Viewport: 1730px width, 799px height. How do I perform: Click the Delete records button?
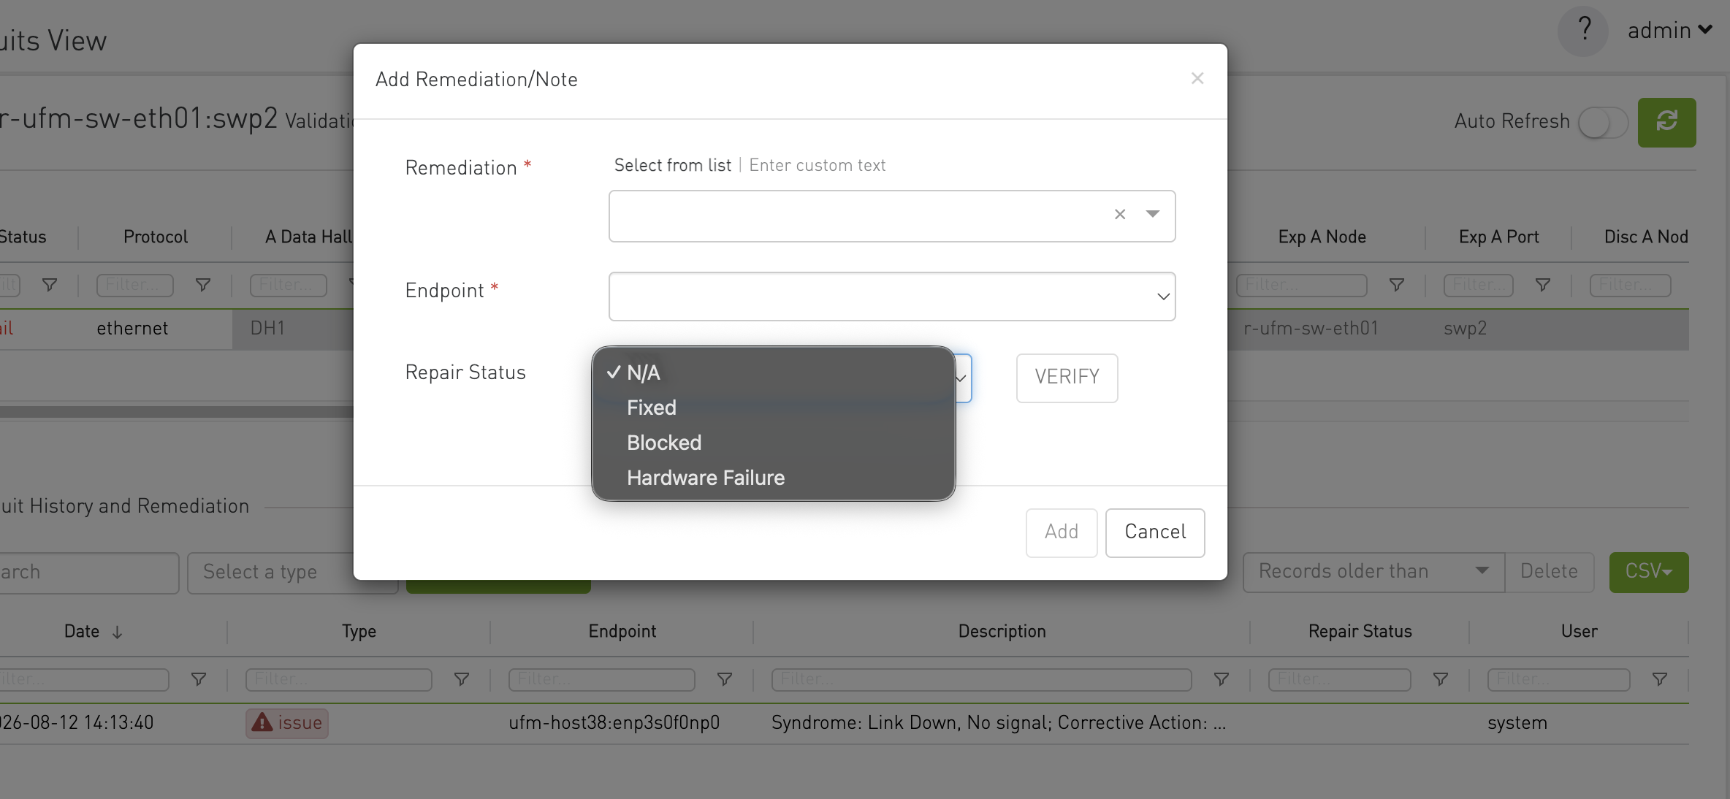(1549, 572)
